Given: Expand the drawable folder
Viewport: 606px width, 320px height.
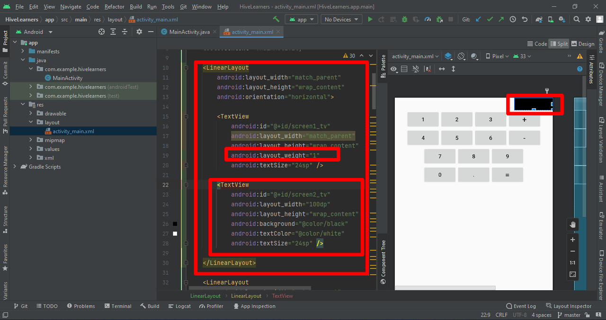Looking at the screenshot, I should point(31,114).
